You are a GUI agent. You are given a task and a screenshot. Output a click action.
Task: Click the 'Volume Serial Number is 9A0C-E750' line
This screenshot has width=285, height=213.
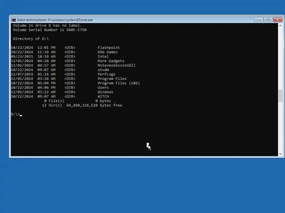(x=50, y=30)
